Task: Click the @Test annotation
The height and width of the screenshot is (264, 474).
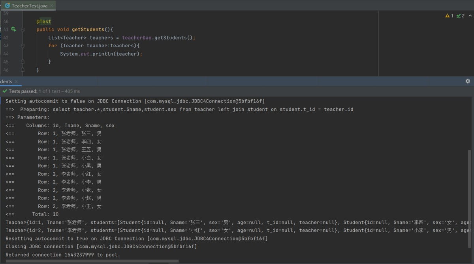Action: [44, 22]
